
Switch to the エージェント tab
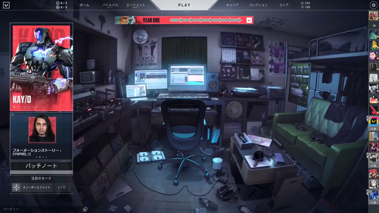point(136,5)
